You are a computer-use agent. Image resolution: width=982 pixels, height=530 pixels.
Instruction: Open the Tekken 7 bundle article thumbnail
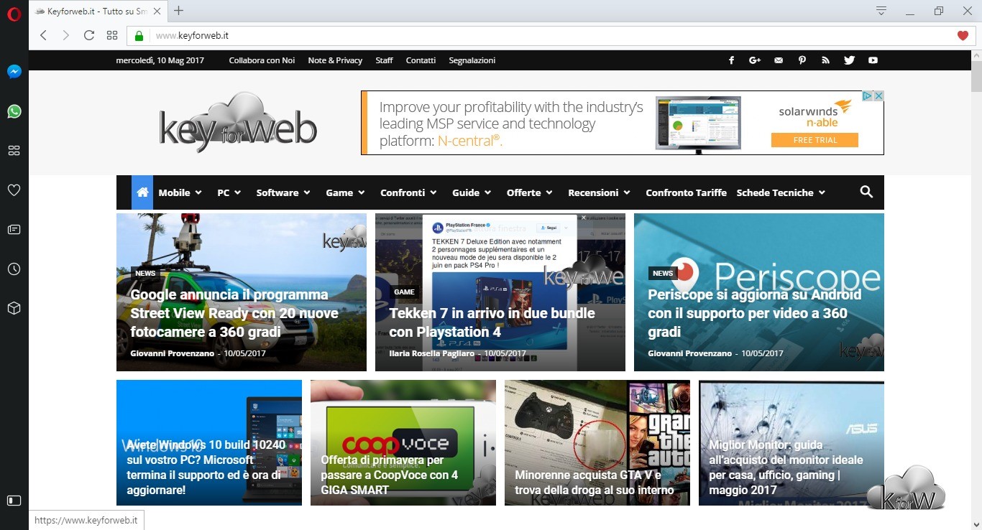500,292
